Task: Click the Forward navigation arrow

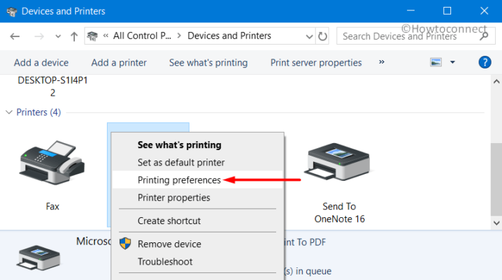Action: tap(39, 36)
